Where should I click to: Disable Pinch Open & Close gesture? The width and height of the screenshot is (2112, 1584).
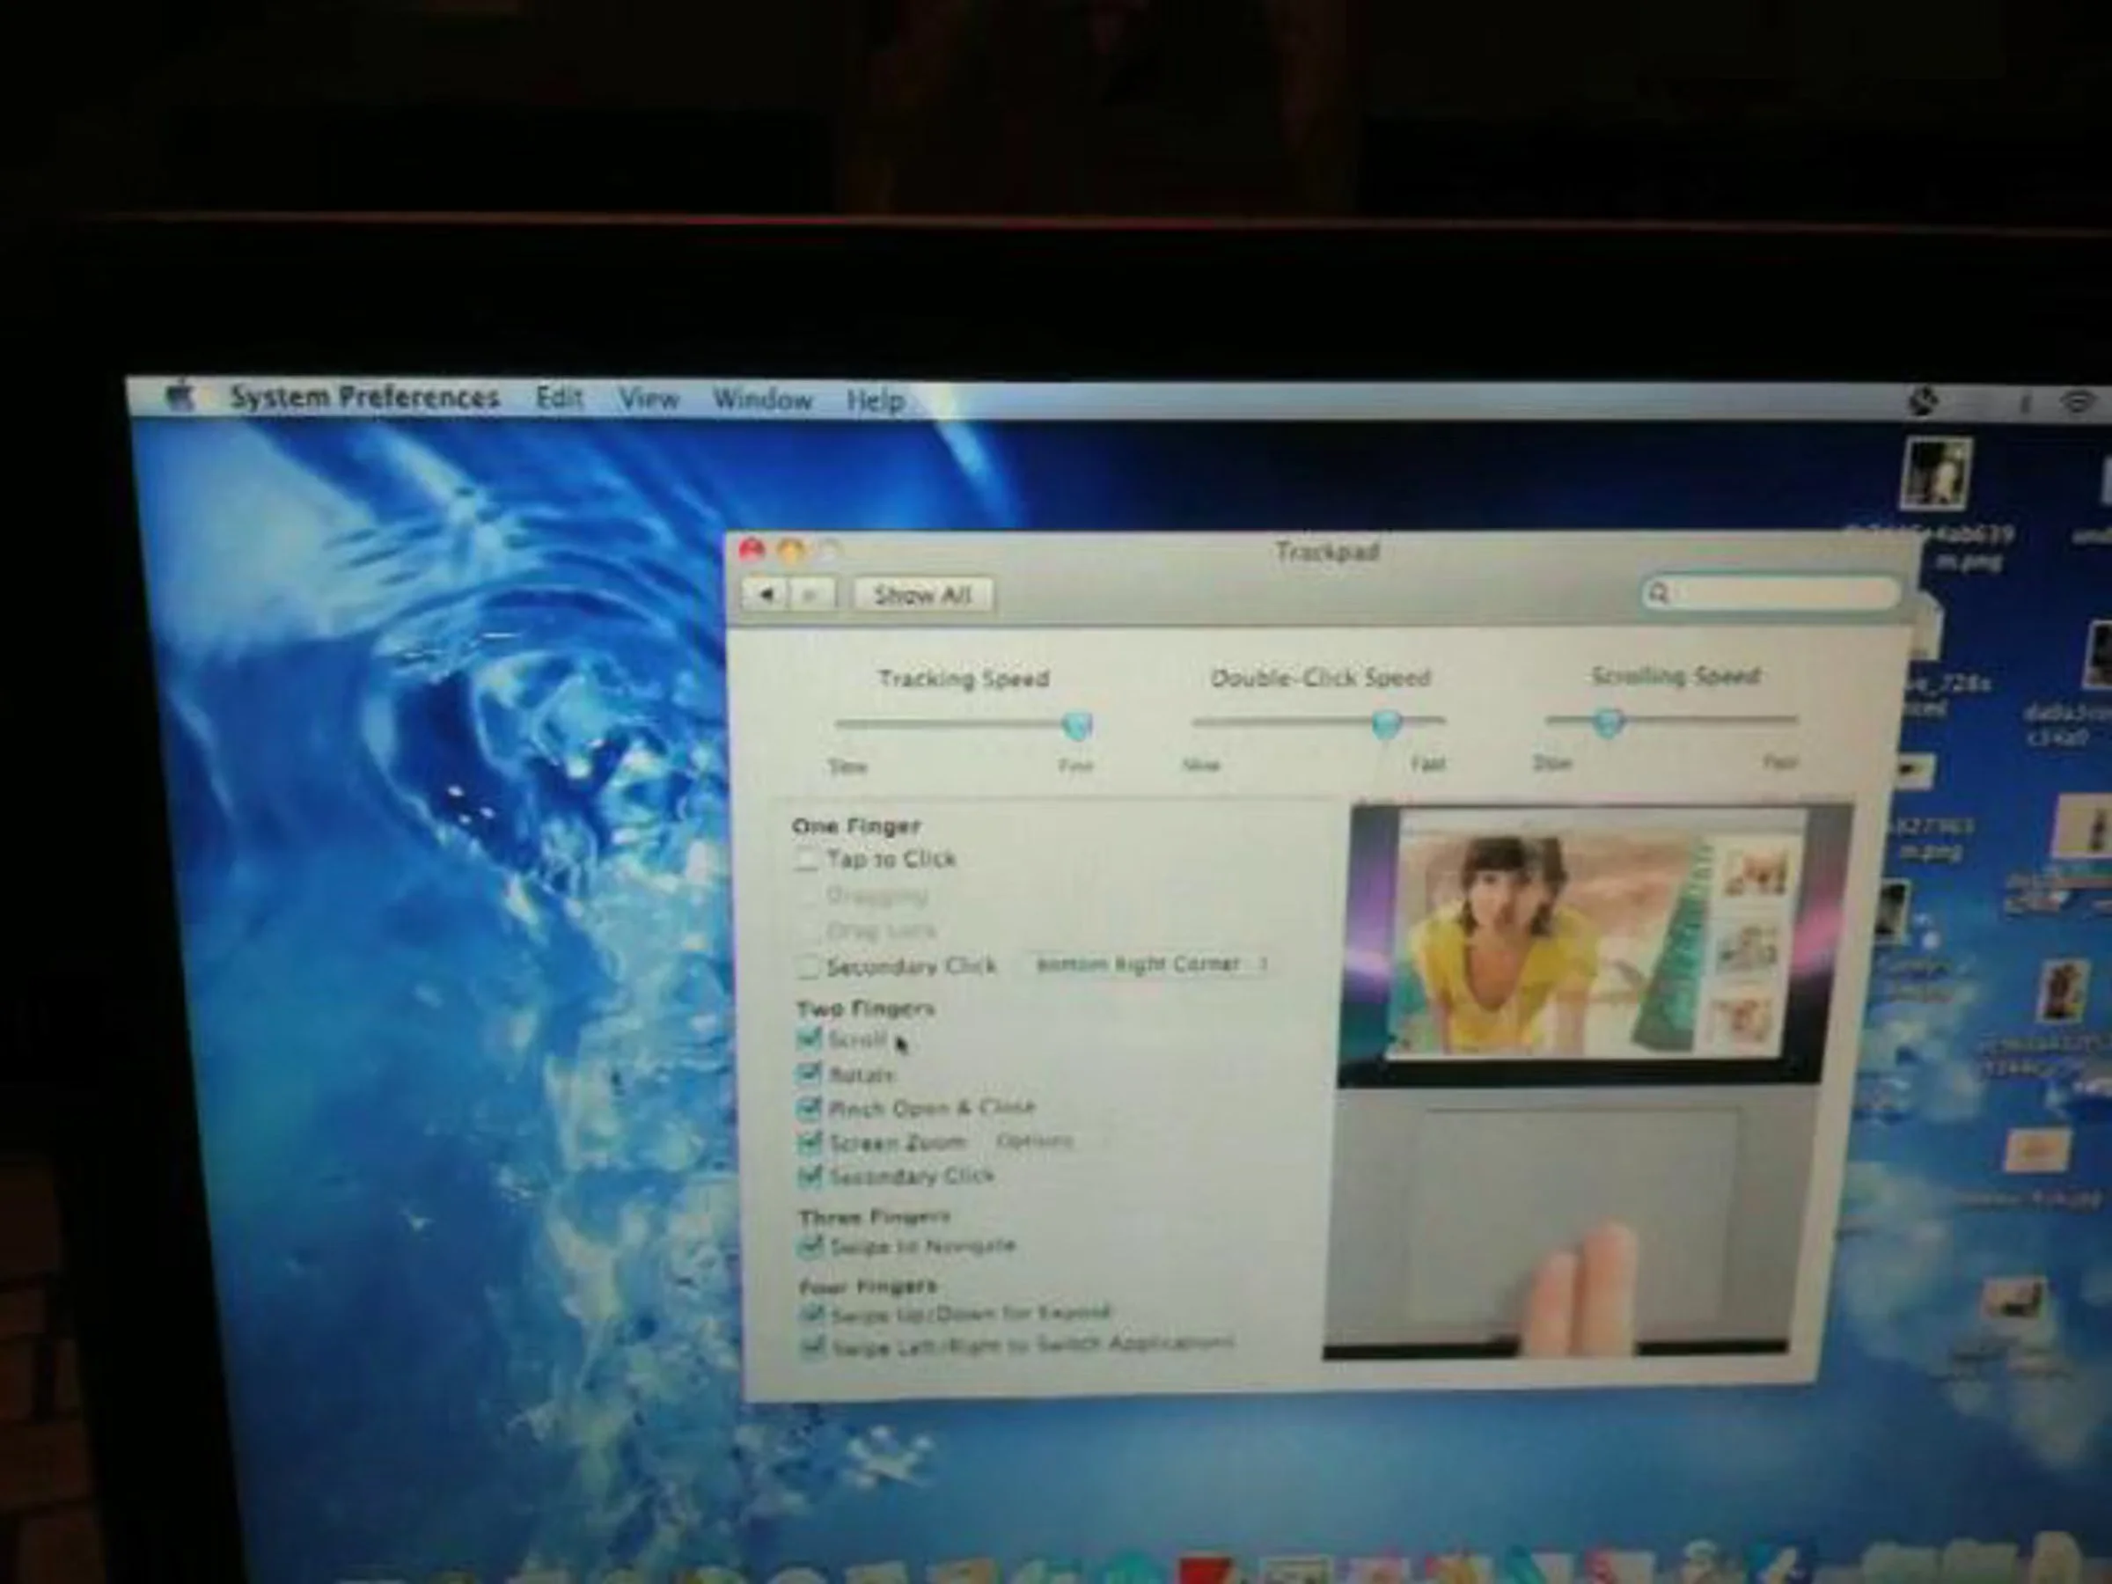[810, 1109]
